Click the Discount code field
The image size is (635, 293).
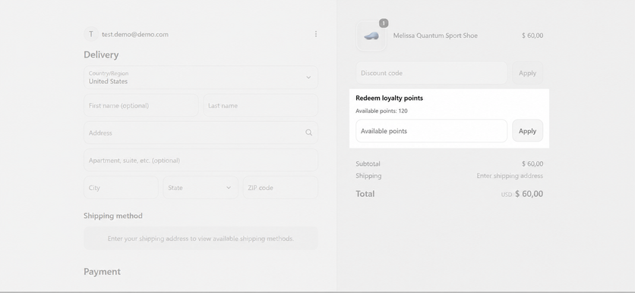431,73
